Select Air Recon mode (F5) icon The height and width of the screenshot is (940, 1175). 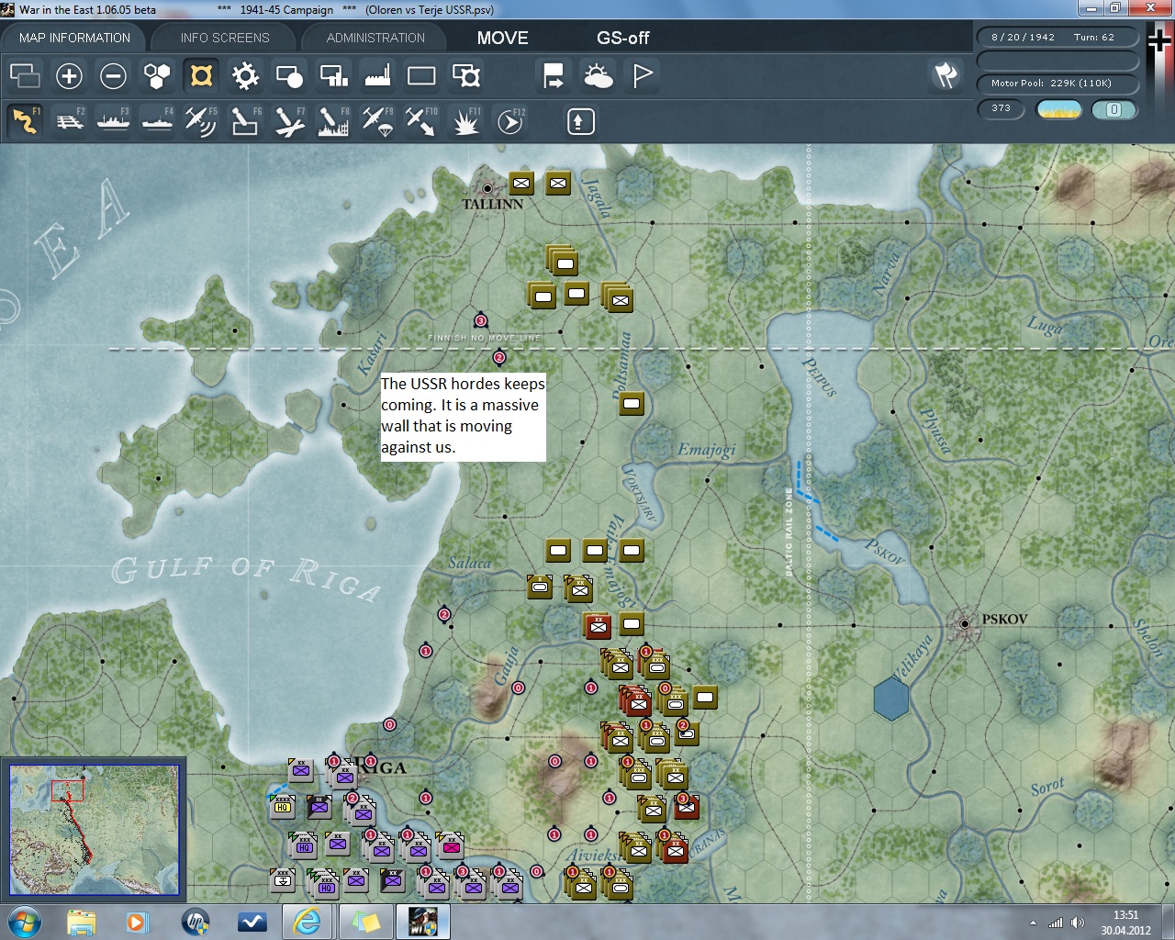(200, 121)
